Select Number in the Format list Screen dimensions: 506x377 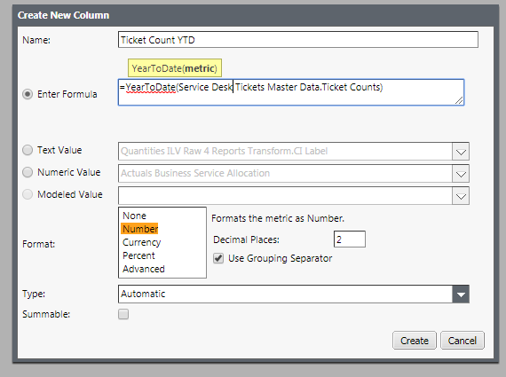click(140, 229)
